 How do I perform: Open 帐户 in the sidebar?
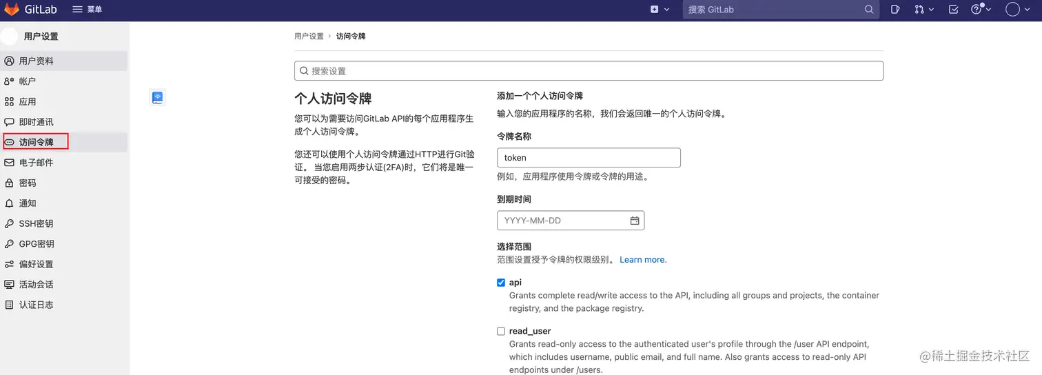(64, 81)
